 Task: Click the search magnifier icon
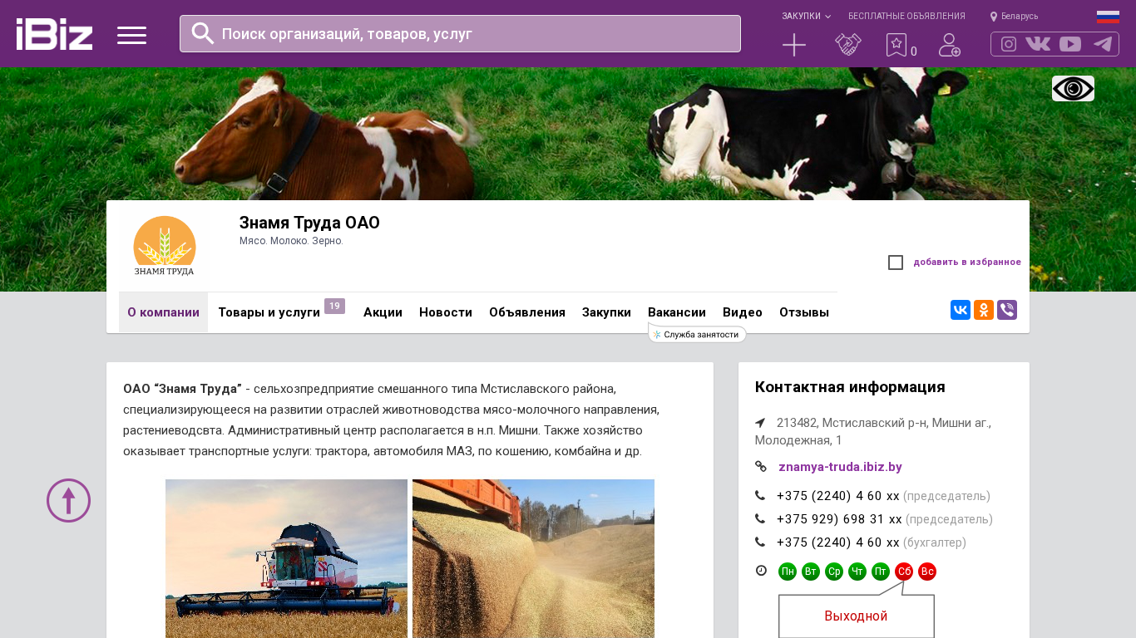coord(203,33)
